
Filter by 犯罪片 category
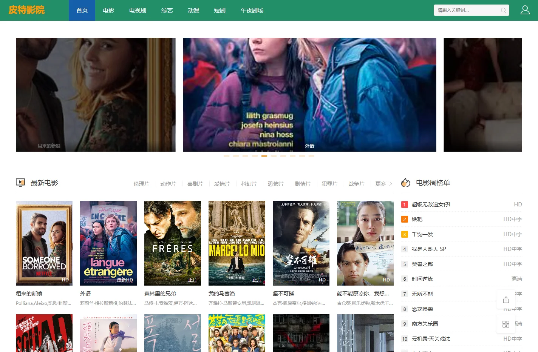329,184
